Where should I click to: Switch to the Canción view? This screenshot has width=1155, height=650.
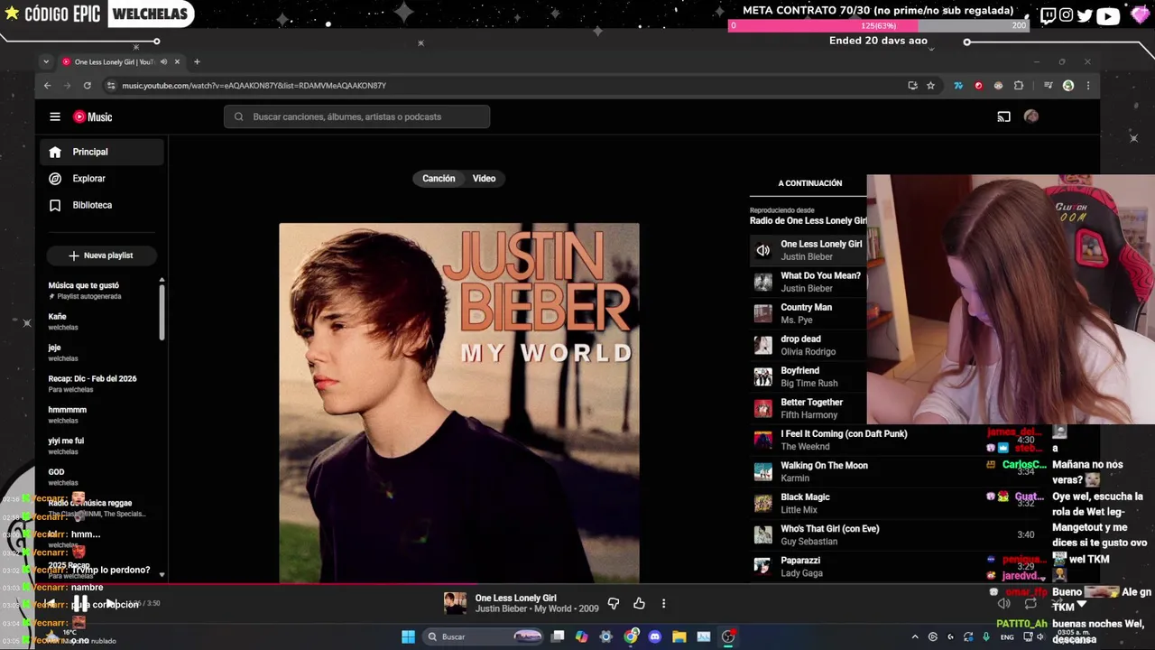439,179
